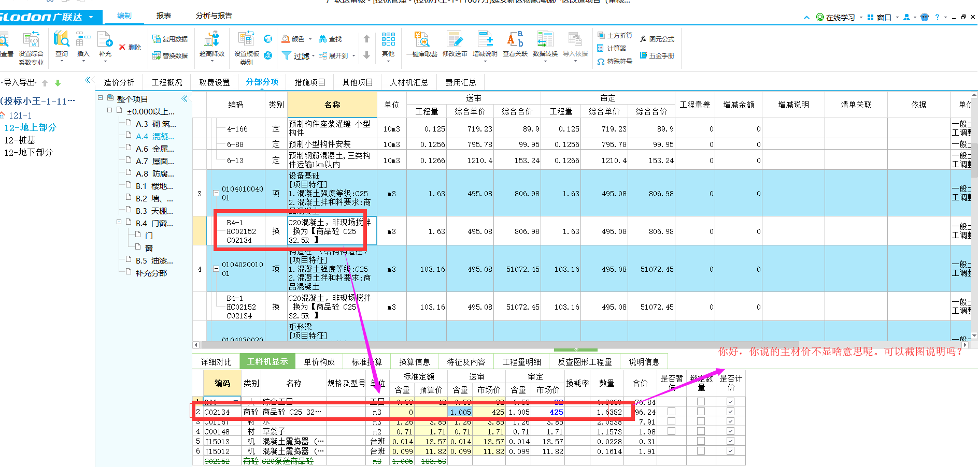Click the round 模 icon
The image size is (978, 467).
[x=268, y=39]
